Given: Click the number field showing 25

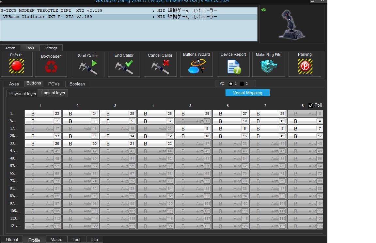Looking at the screenshot, I should click(132, 114).
